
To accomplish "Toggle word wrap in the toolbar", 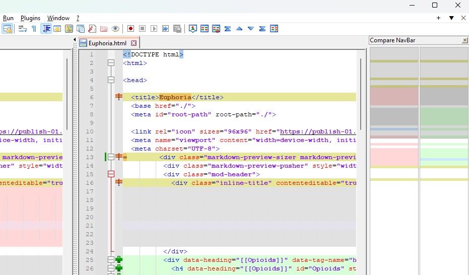I will pos(23,29).
